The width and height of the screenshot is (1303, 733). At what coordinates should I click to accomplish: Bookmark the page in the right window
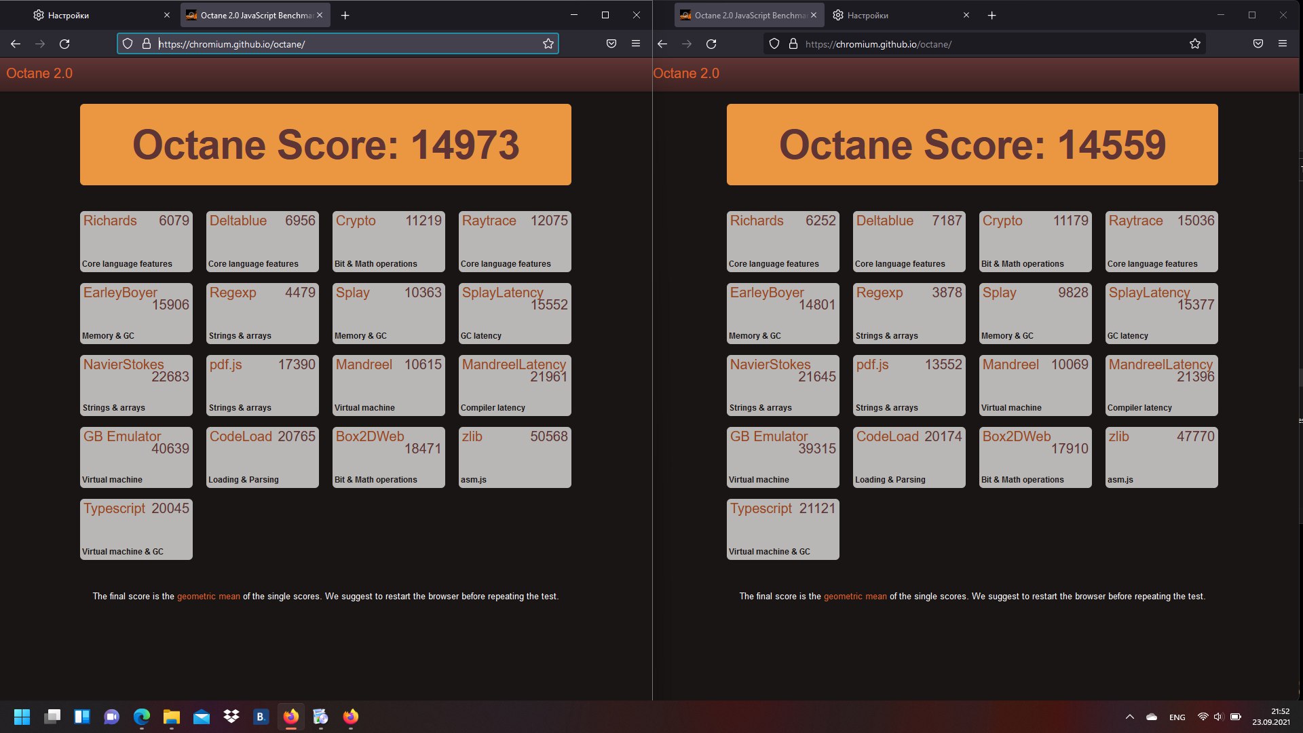coord(1195,43)
